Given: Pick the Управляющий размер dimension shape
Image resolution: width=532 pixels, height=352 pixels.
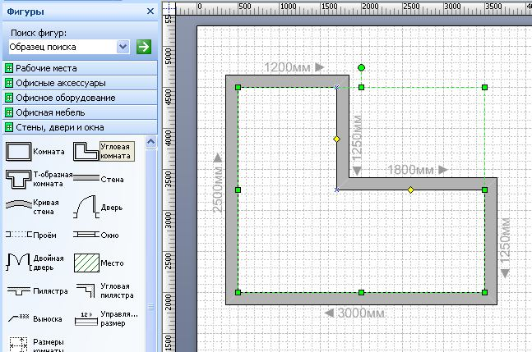Looking at the screenshot, I should (x=106, y=318).
